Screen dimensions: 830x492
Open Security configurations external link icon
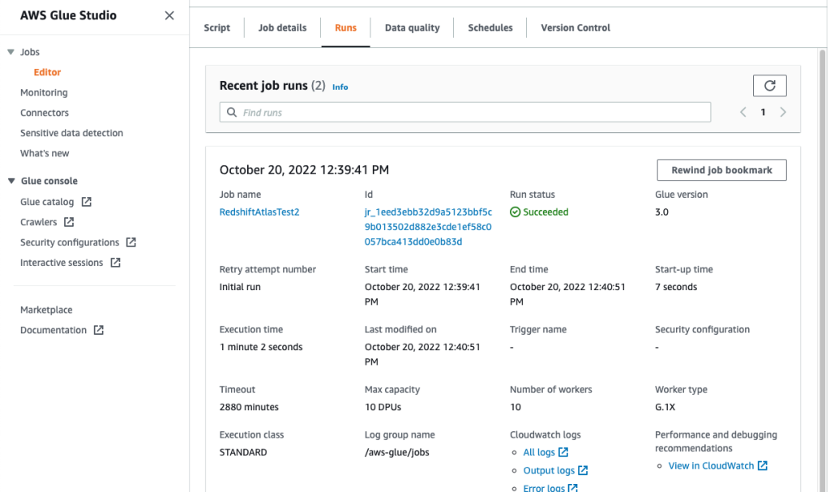[133, 242]
